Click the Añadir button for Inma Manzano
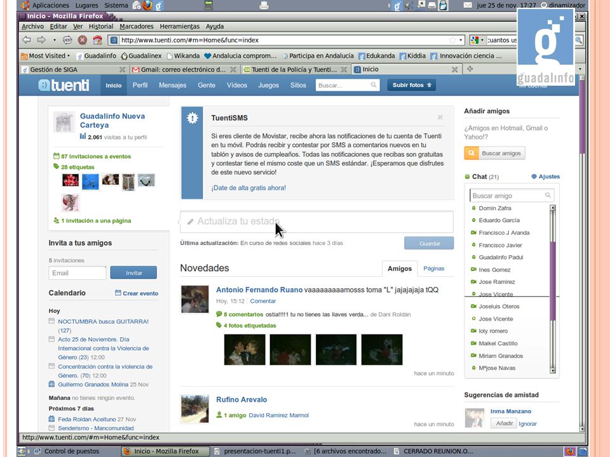 504,423
